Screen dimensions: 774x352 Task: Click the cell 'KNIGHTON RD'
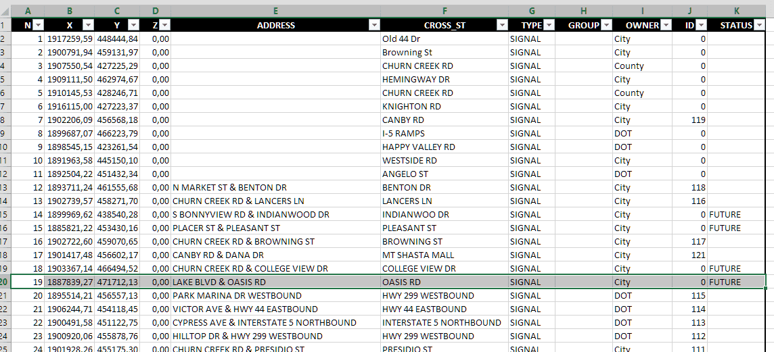click(445, 107)
